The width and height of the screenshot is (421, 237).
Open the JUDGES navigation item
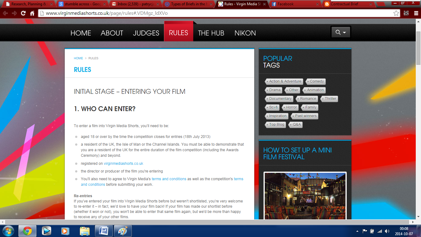(x=146, y=33)
